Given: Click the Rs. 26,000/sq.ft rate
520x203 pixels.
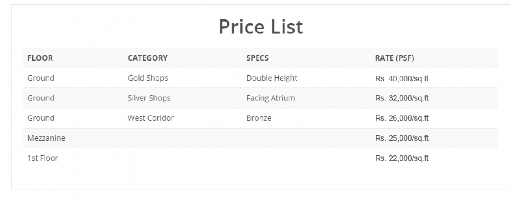Looking at the screenshot, I should tap(402, 118).
